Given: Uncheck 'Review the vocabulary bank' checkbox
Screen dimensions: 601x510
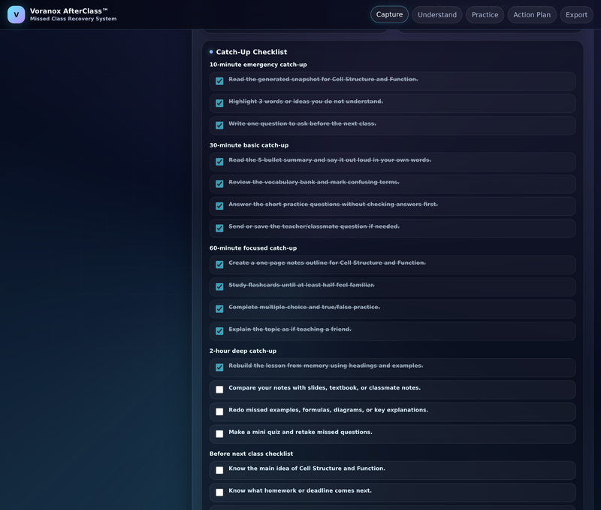Looking at the screenshot, I should pyautogui.click(x=219, y=184).
